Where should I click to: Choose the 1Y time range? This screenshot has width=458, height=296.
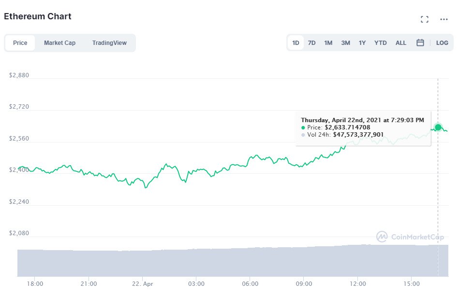362,43
